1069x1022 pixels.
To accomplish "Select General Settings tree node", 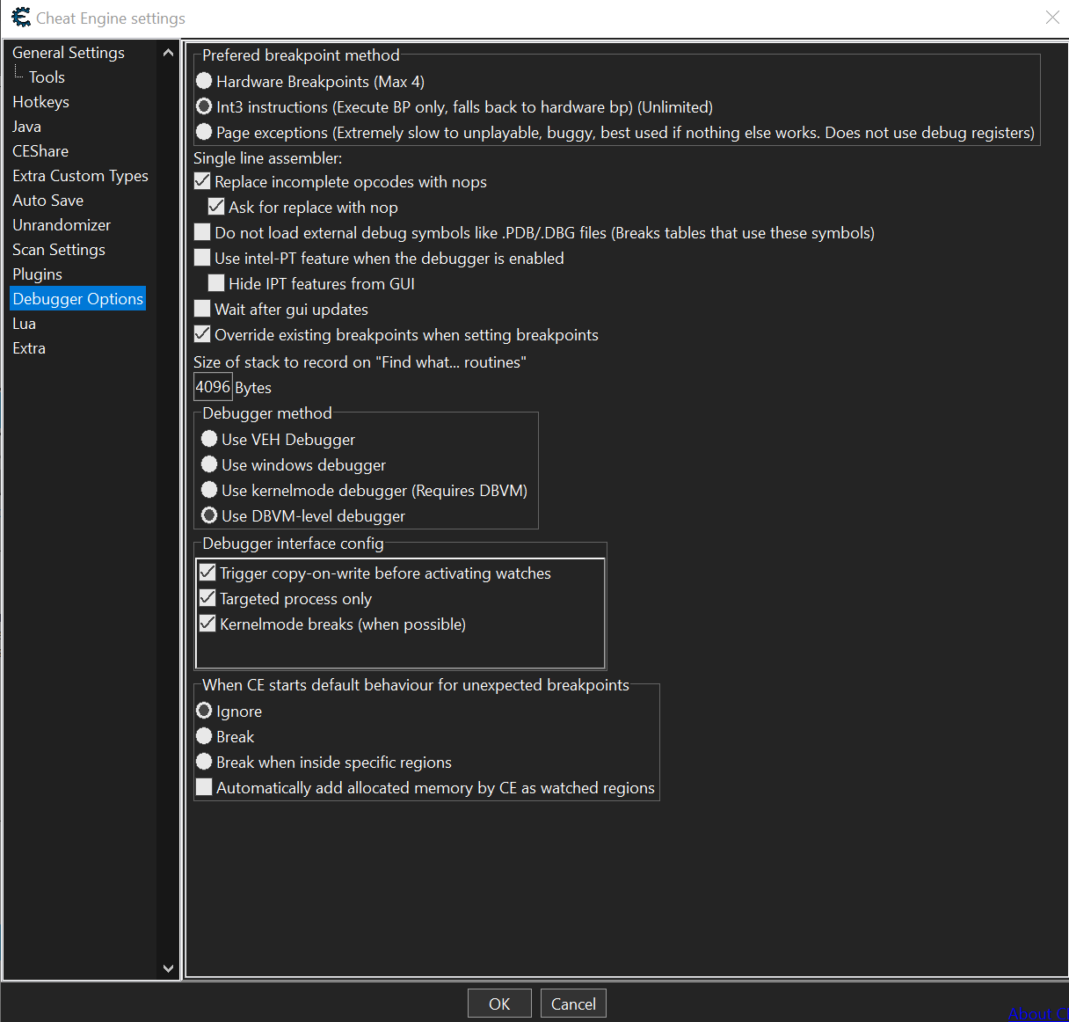I will pyautogui.click(x=69, y=53).
